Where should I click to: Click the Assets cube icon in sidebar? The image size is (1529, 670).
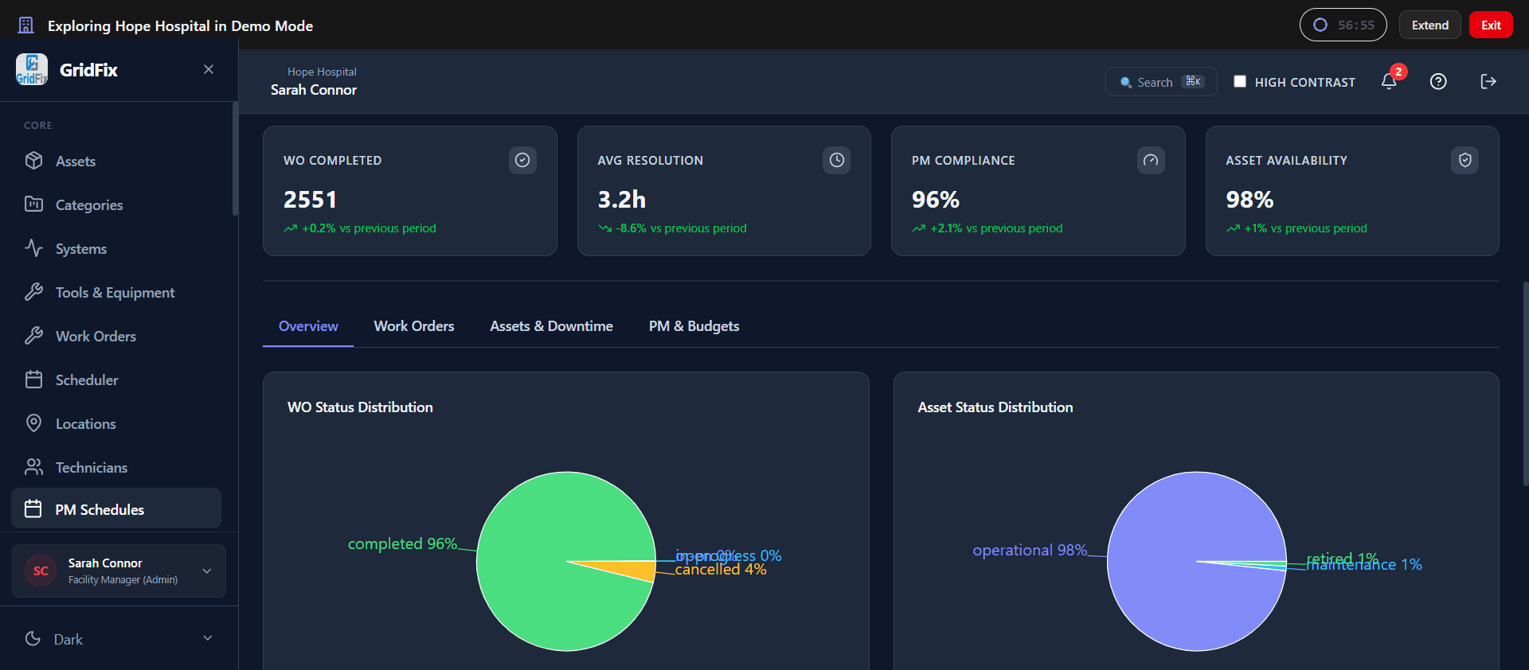click(x=33, y=161)
